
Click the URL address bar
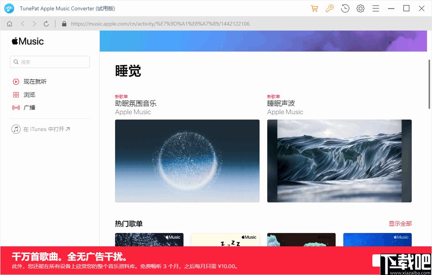pos(160,24)
